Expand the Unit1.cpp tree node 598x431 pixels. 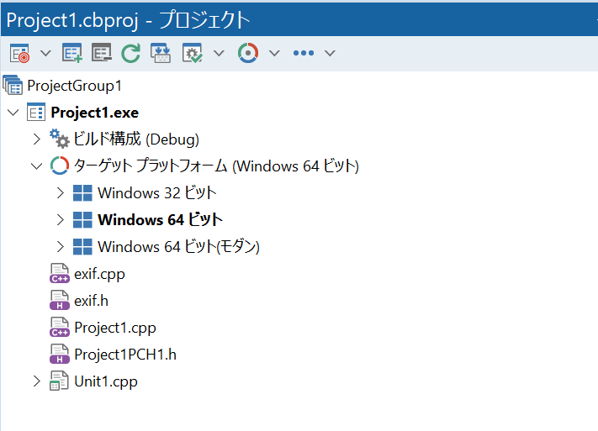click(x=36, y=381)
